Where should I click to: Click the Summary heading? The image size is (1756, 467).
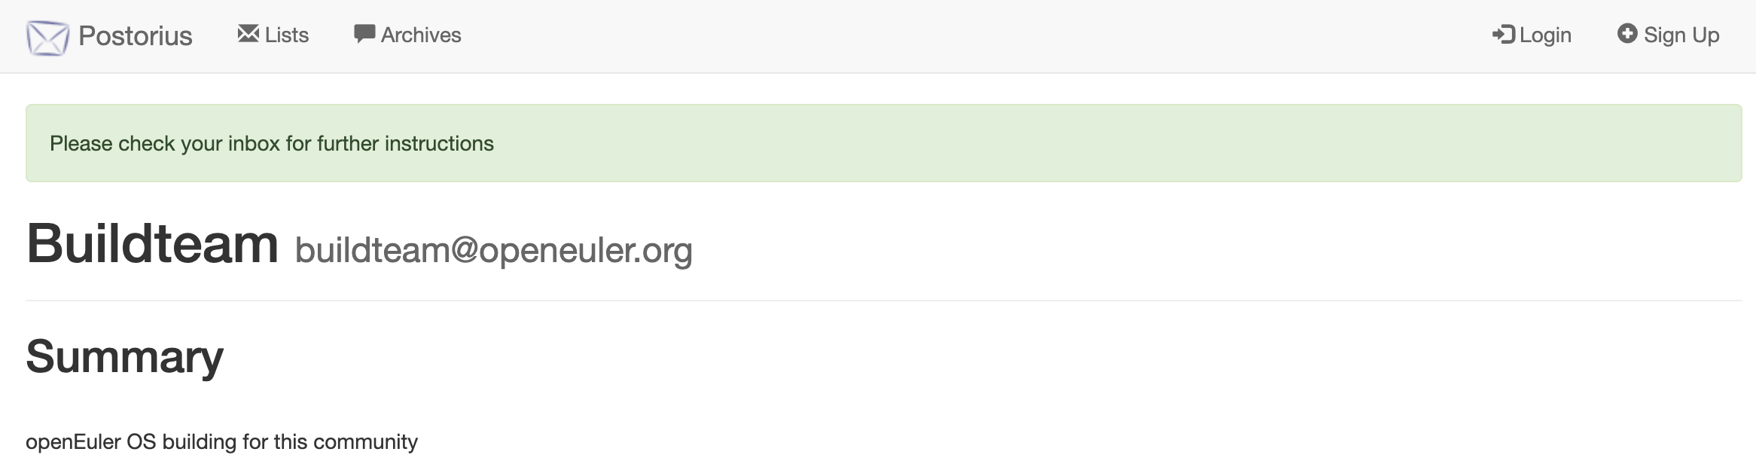(x=125, y=356)
